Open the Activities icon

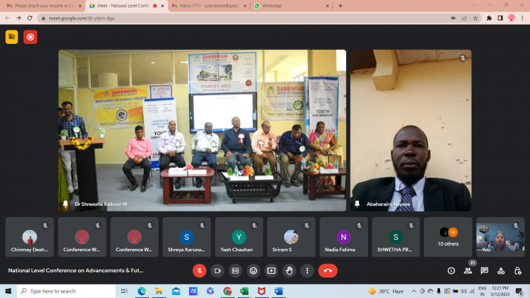point(501,271)
